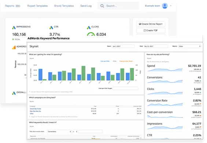
Task: Click the Analytics bar icon beside AdWords
Action: (x=14, y=47)
